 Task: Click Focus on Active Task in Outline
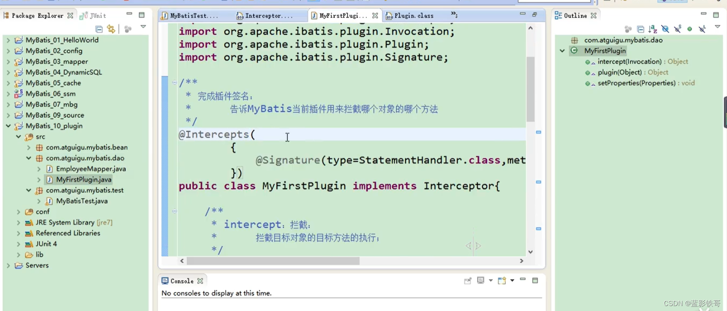coord(628,29)
